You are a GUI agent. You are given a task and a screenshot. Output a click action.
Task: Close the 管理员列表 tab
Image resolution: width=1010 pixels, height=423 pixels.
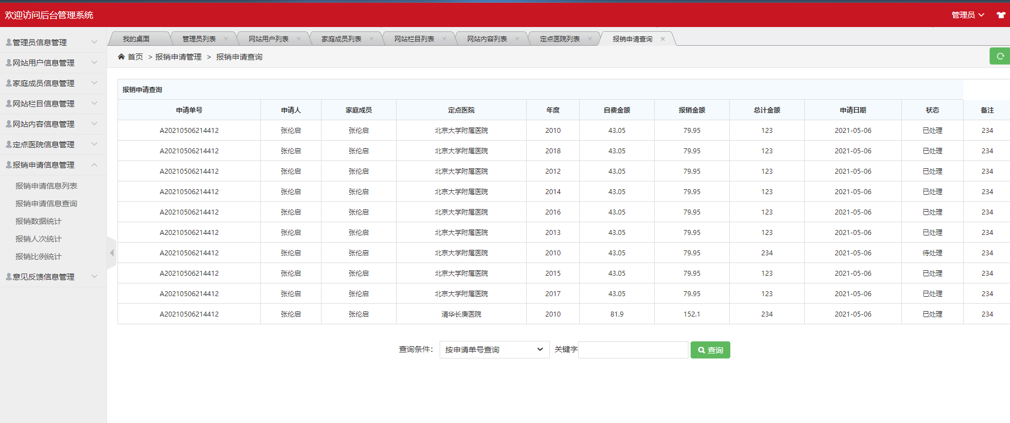[x=226, y=39]
